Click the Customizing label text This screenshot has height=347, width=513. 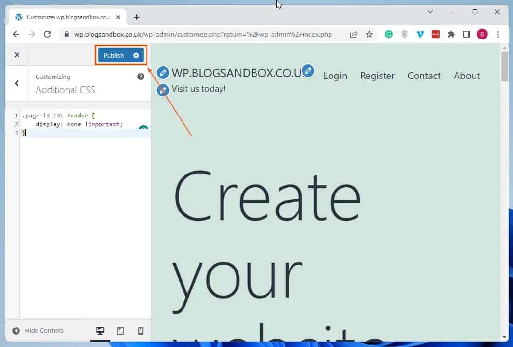(x=53, y=77)
